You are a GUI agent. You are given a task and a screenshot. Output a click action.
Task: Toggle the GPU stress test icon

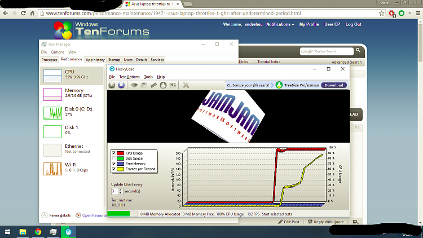[x=163, y=85]
